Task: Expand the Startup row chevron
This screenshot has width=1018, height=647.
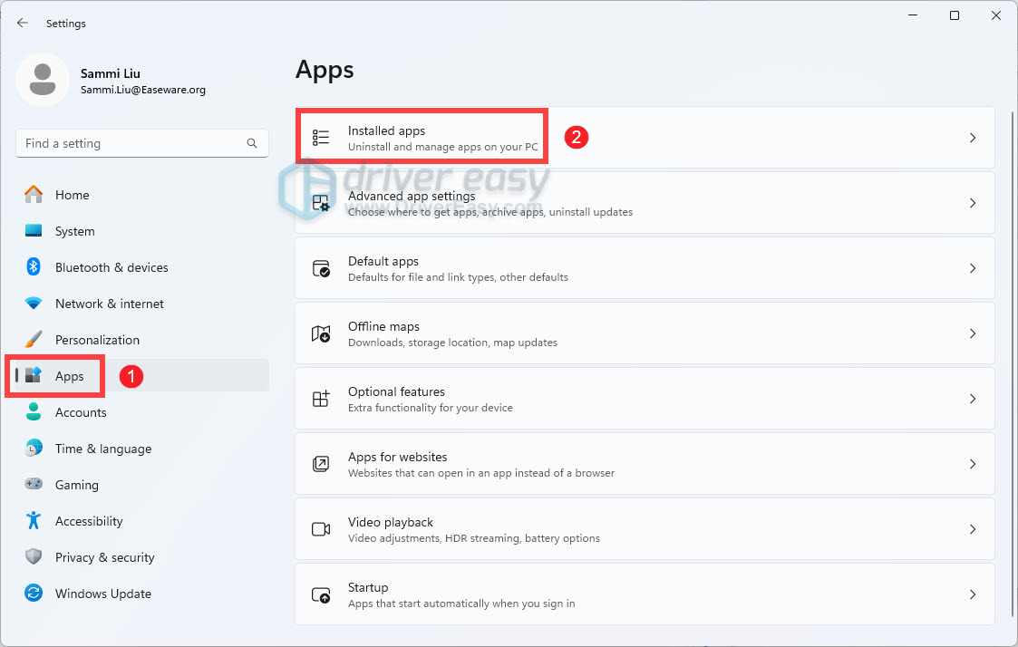Action: tap(973, 594)
